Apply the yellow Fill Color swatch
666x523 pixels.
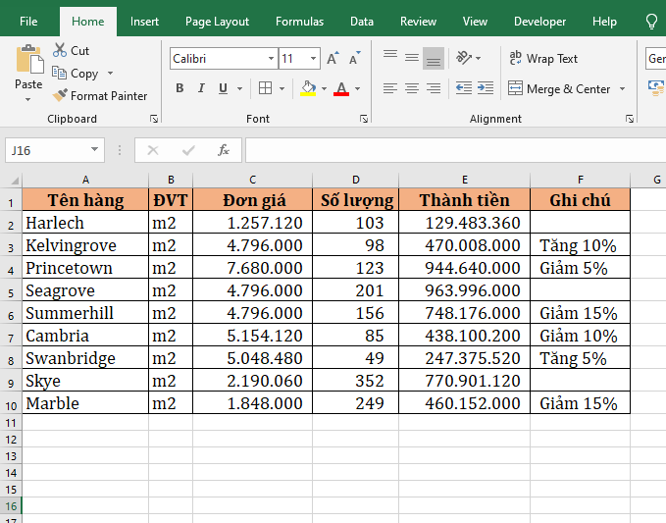308,88
